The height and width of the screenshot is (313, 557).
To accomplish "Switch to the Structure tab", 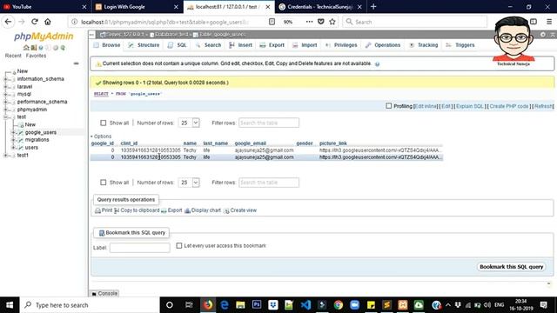I will pyautogui.click(x=144, y=45).
